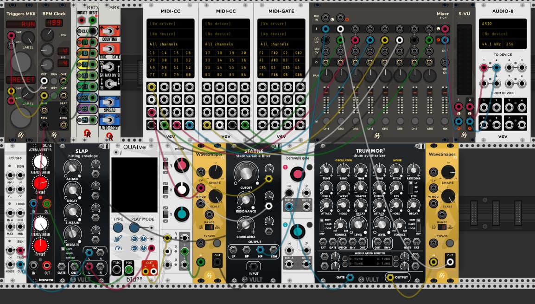Click the STABILE filter CUTOFF knob

point(246,174)
